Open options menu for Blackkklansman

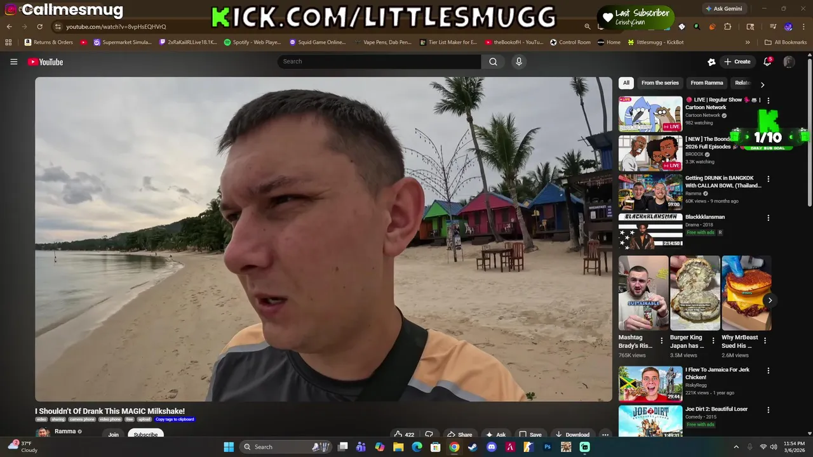(x=769, y=218)
